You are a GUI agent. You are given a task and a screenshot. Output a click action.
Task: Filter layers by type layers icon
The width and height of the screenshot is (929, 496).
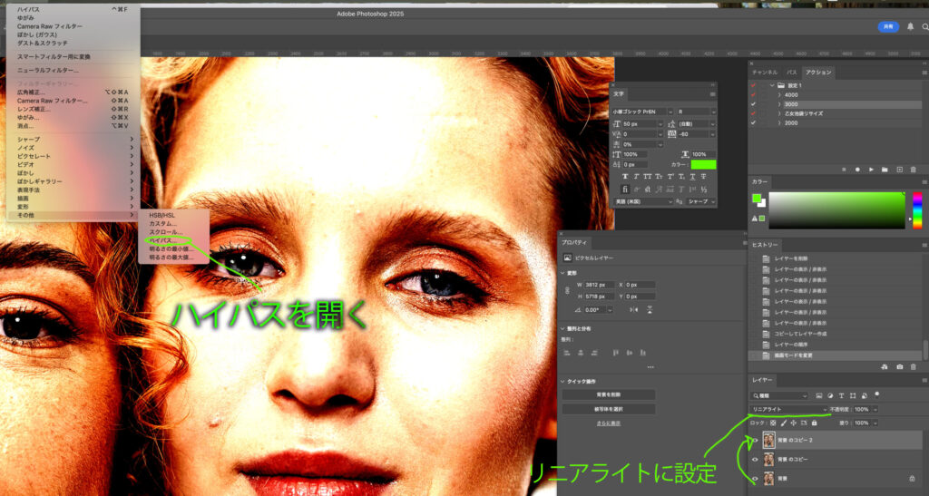click(841, 395)
